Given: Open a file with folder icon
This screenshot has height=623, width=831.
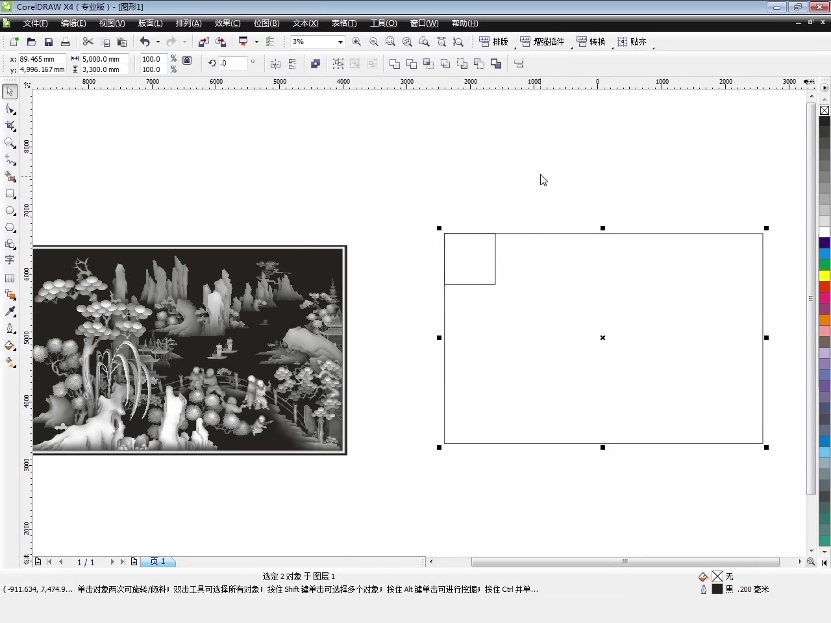Looking at the screenshot, I should click(31, 42).
